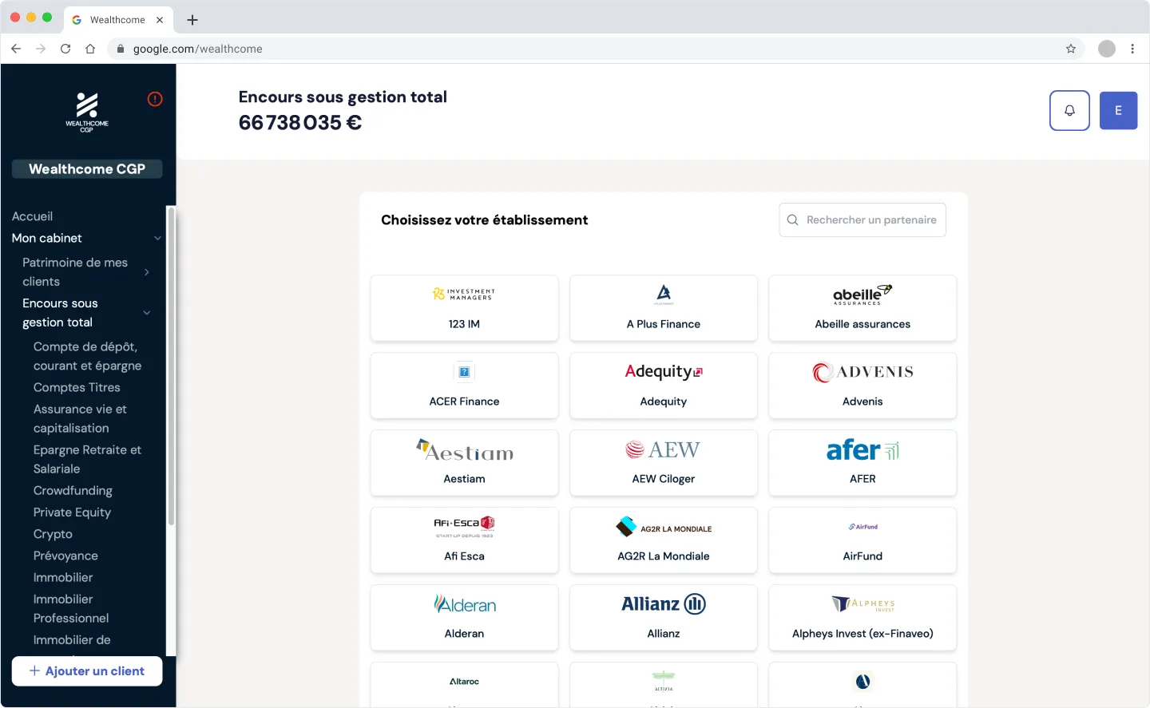Select the Afi Esca logo
The width and height of the screenshot is (1150, 708).
(464, 527)
